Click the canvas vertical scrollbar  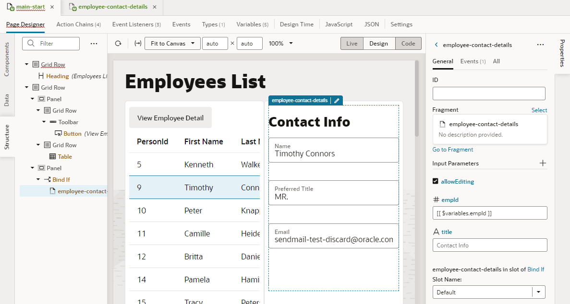coord(417,99)
